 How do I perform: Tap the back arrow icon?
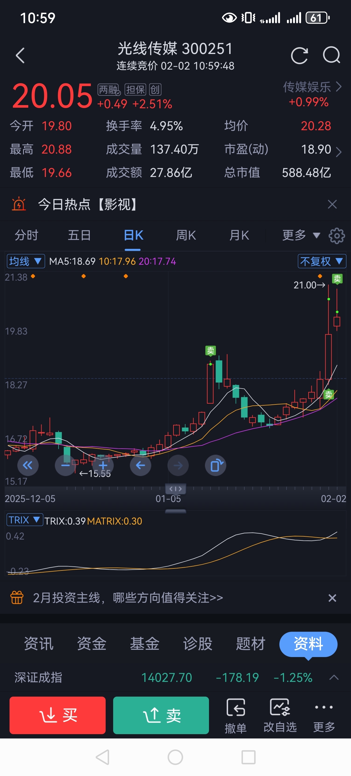pos(20,56)
